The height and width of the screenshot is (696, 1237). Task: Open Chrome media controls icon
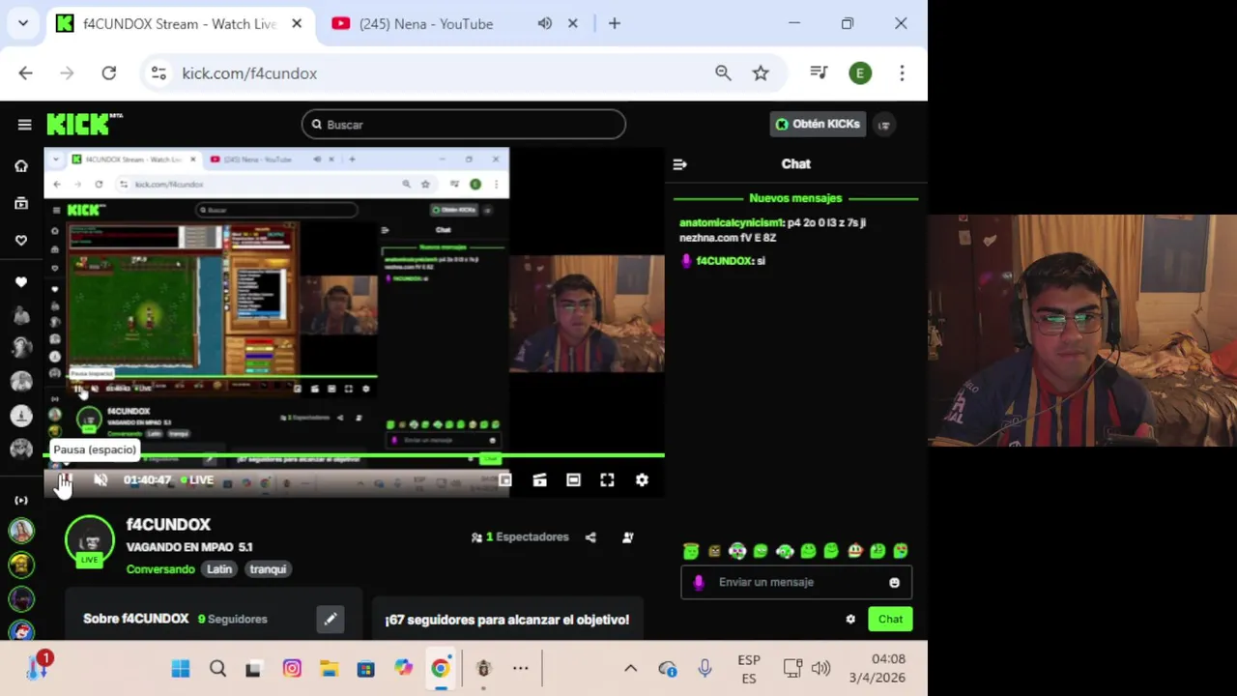(x=819, y=73)
